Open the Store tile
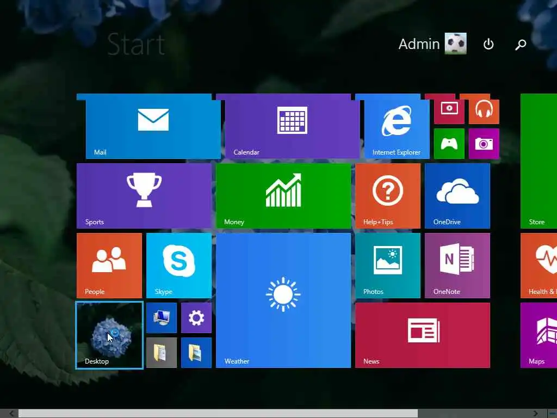 (x=539, y=161)
